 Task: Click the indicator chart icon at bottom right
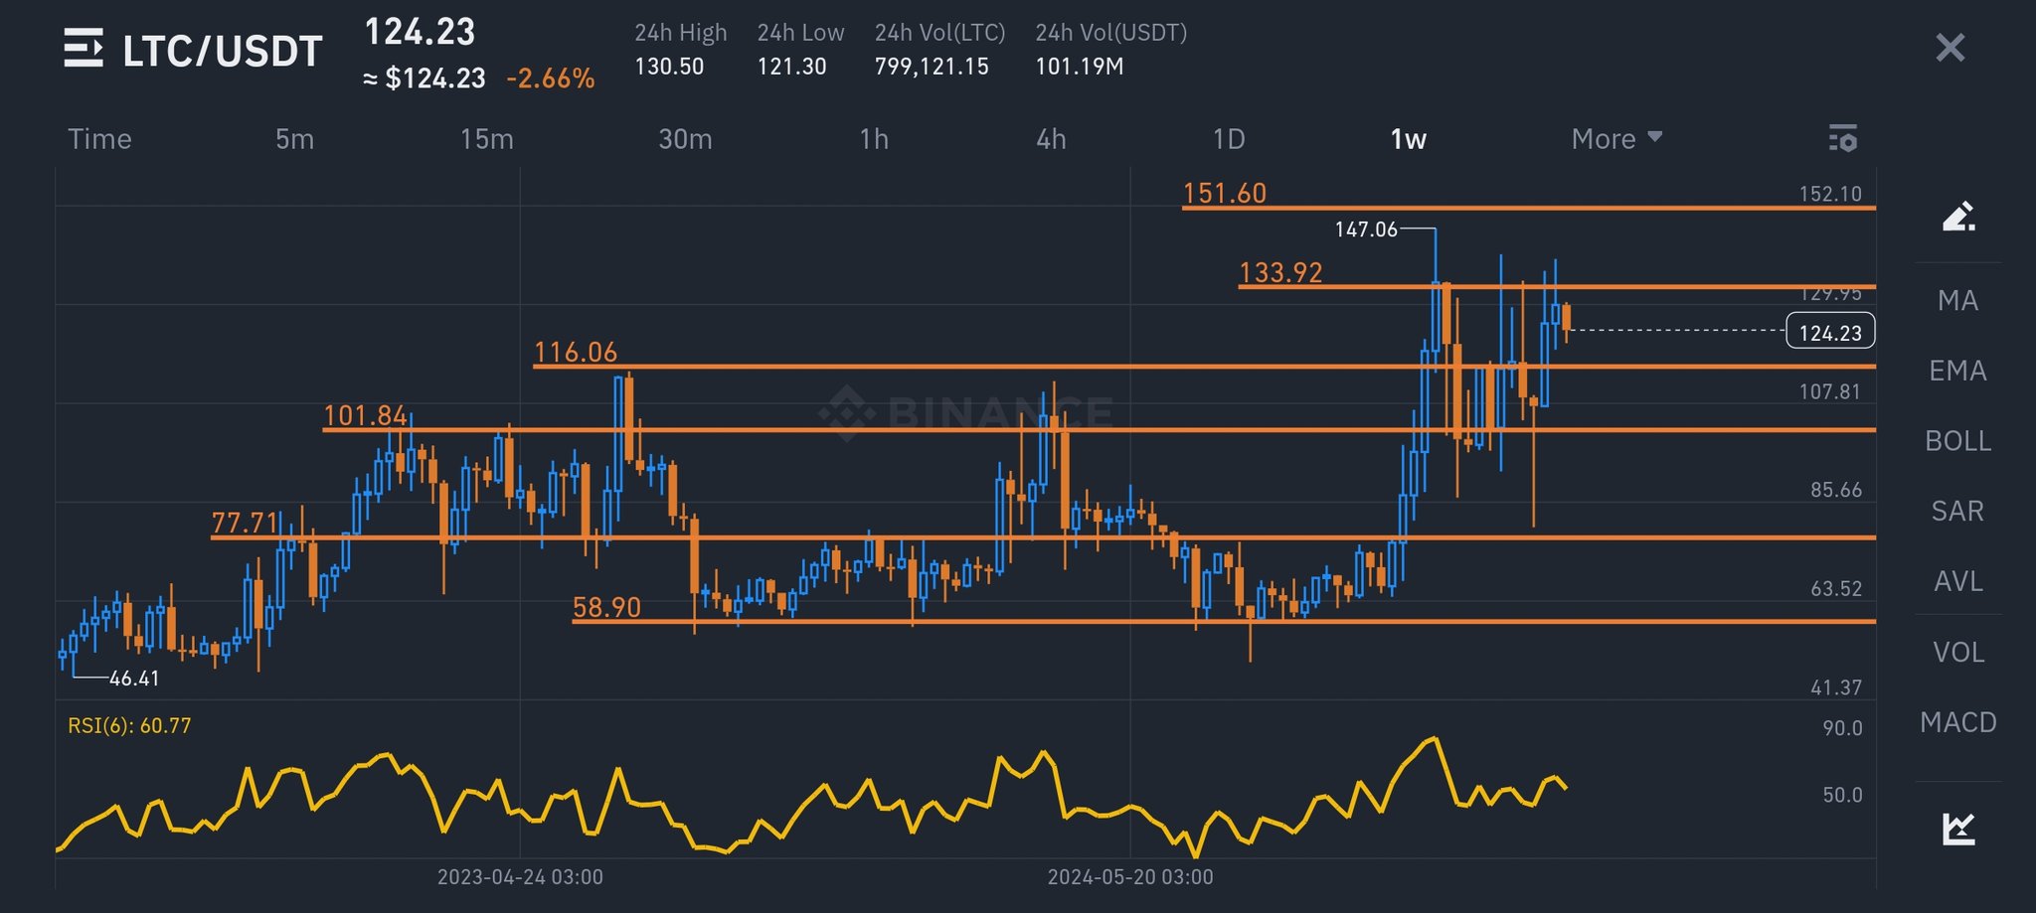(1958, 829)
